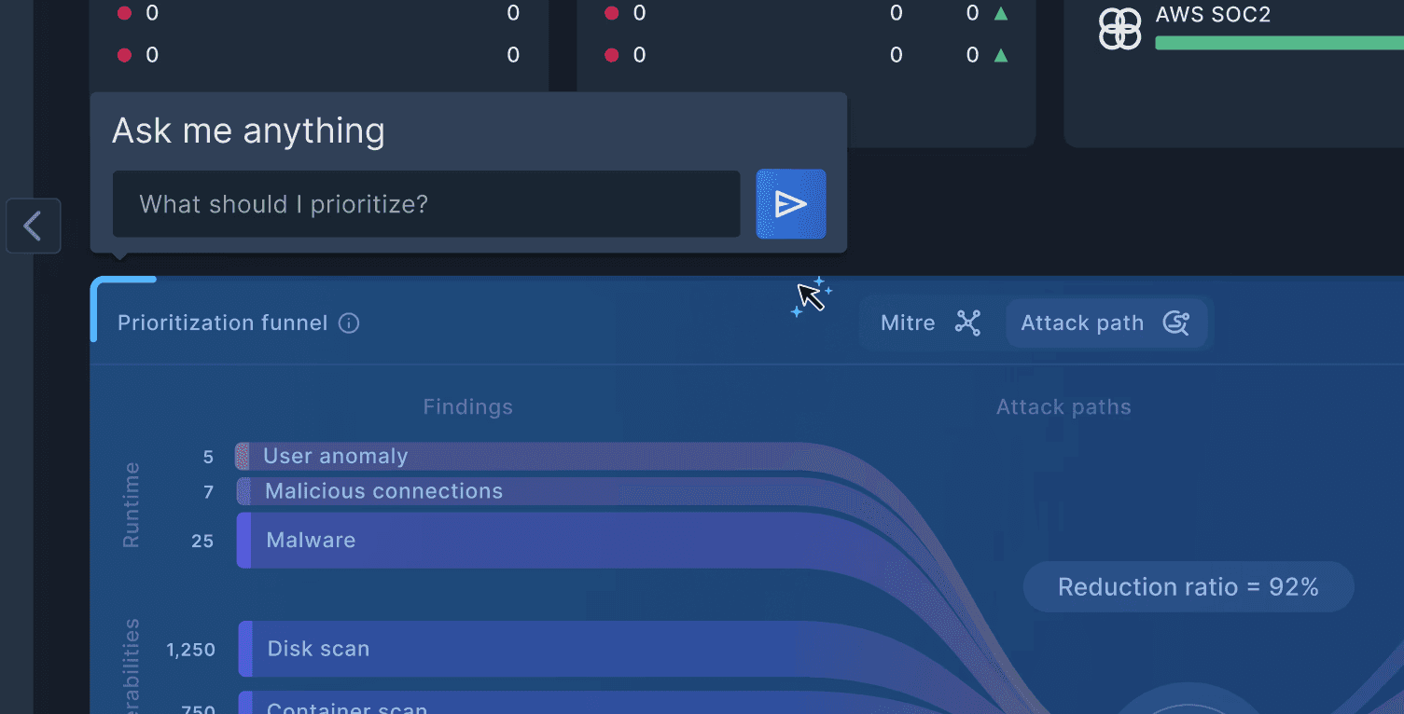Select the Malware findings bar
This screenshot has height=714, width=1404.
coord(373,540)
